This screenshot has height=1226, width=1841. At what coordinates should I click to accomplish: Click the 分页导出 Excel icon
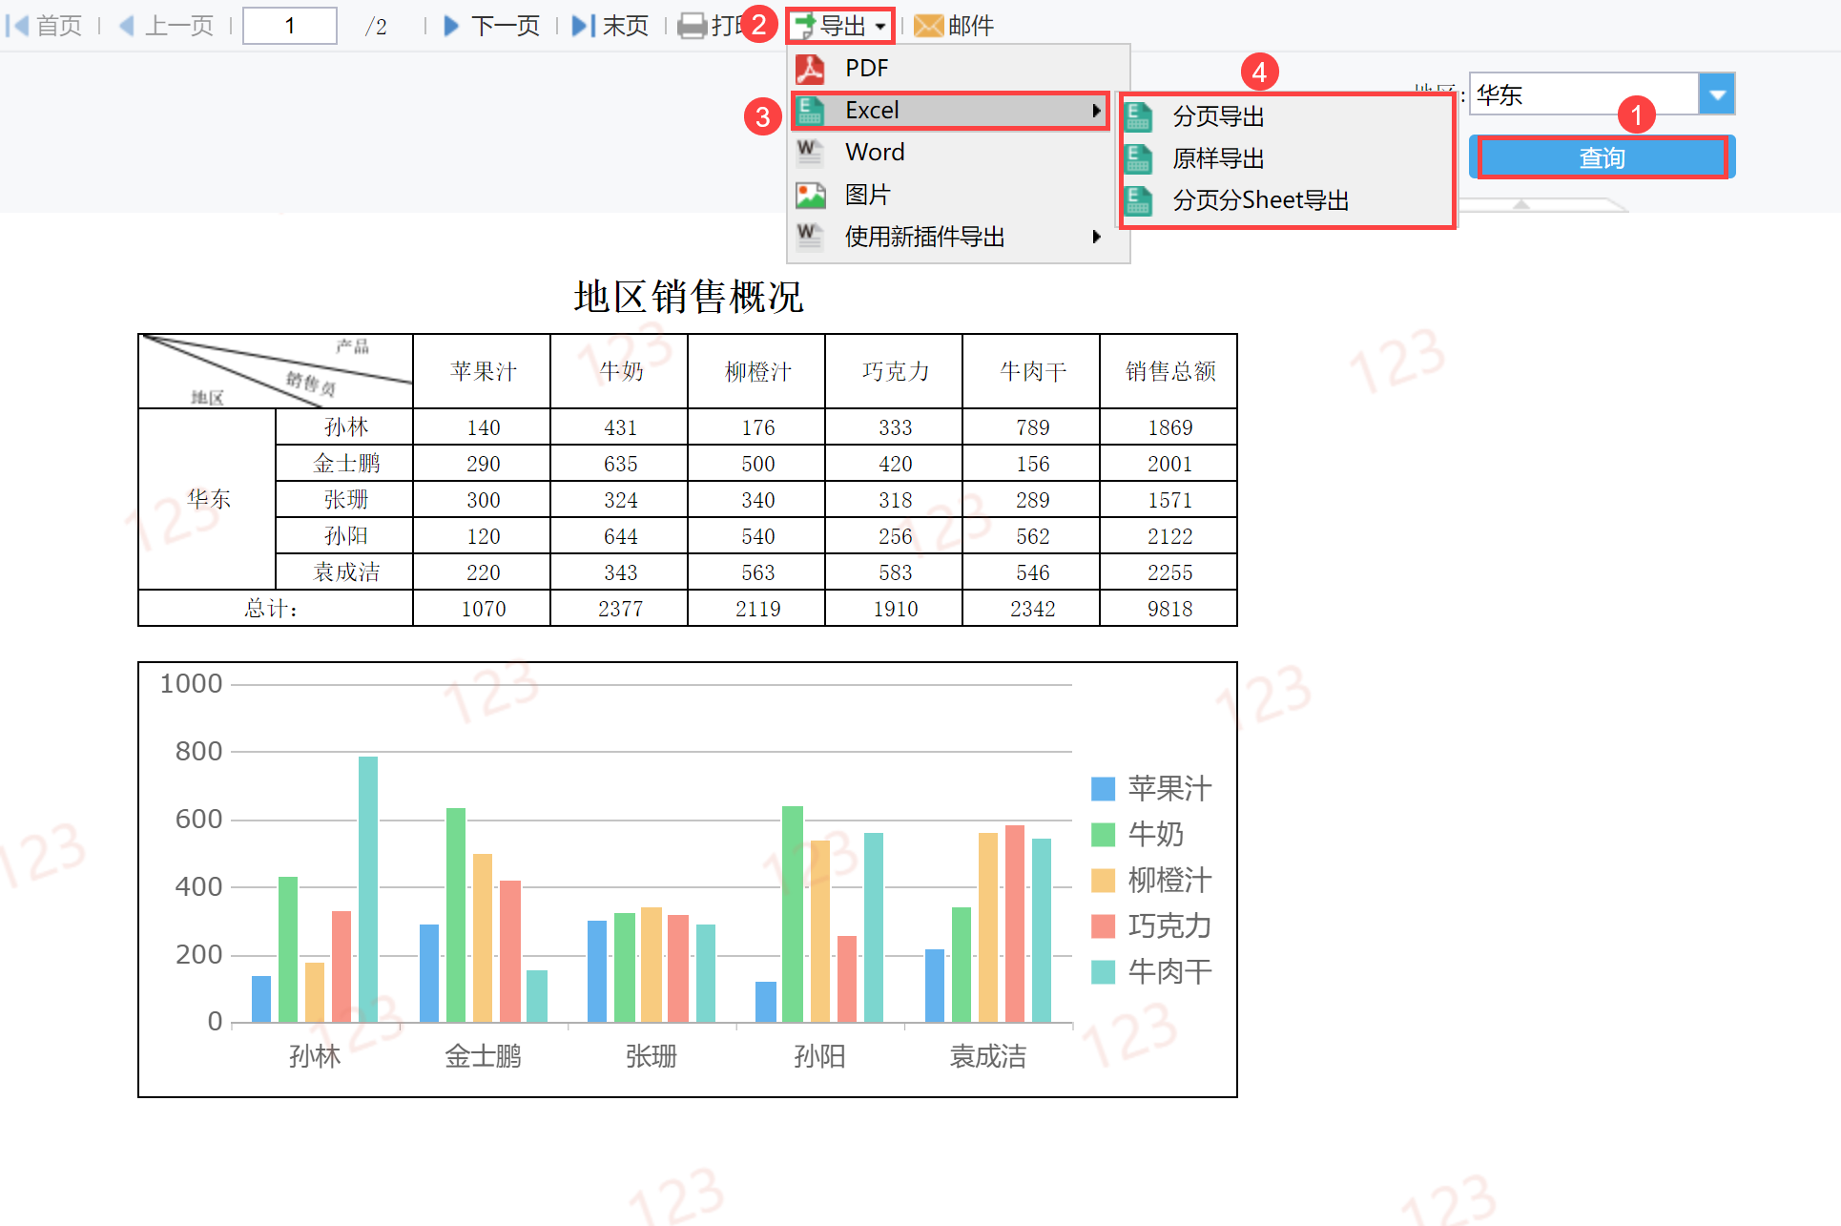click(1138, 116)
